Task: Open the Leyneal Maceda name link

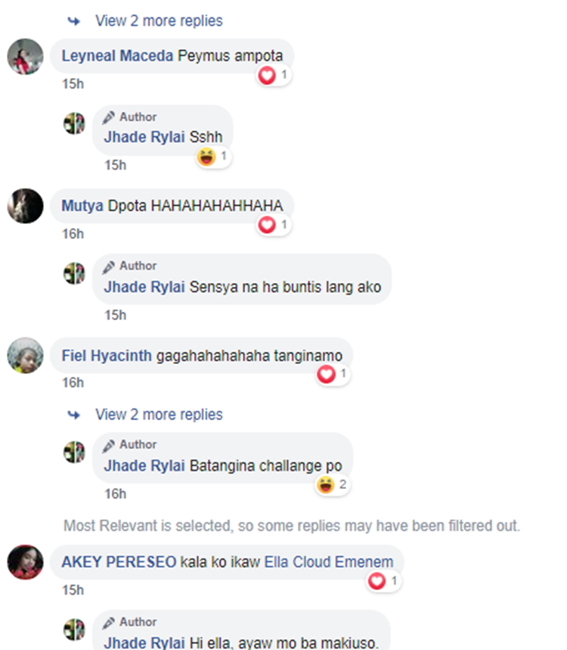Action: coord(117,56)
